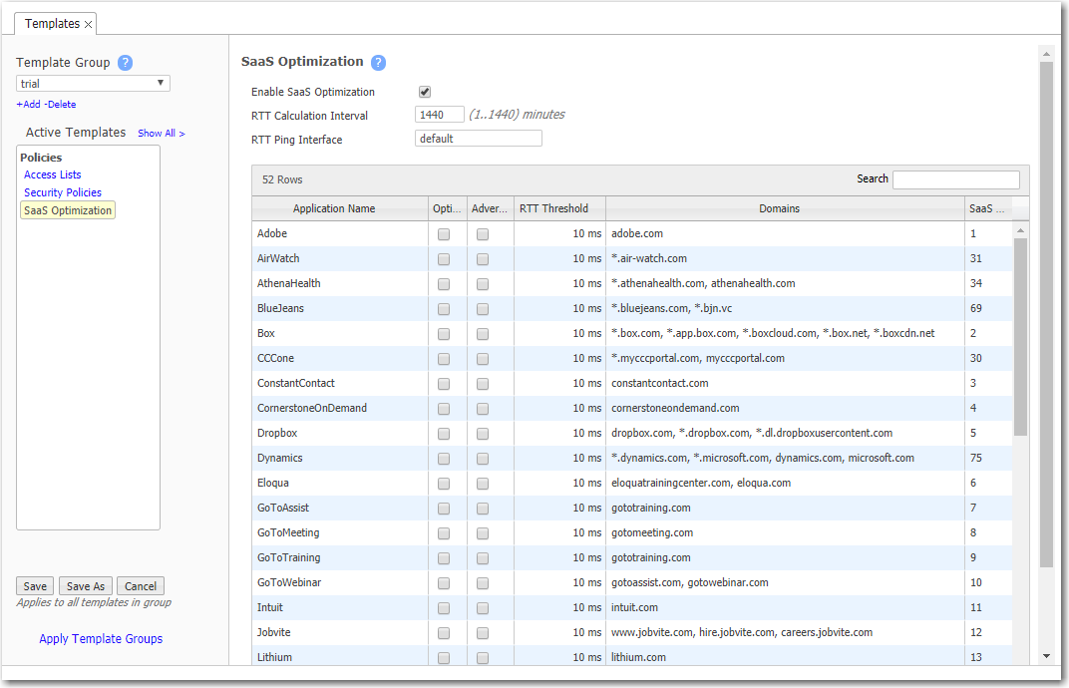This screenshot has height=688, width=1069.
Task: Click the GoToAssist application name
Action: tap(283, 508)
